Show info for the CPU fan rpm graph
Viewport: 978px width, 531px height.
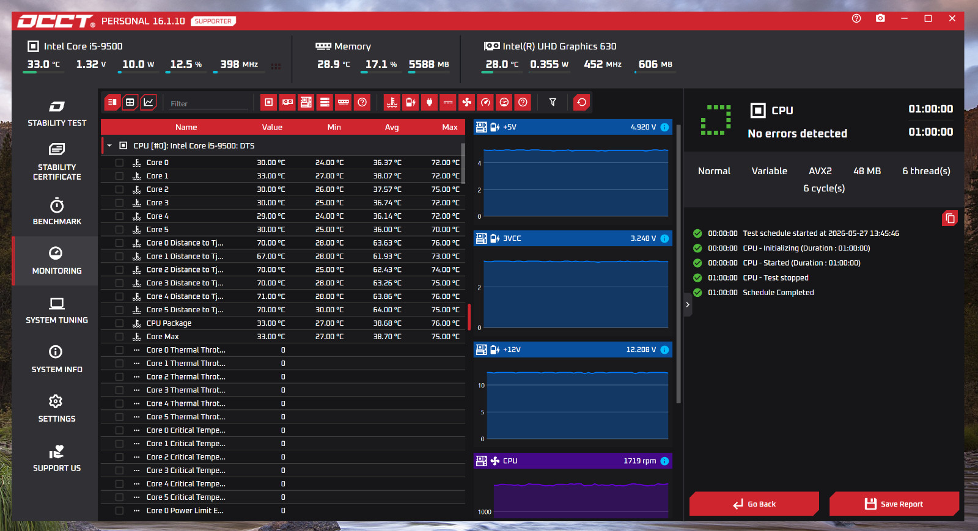click(664, 461)
